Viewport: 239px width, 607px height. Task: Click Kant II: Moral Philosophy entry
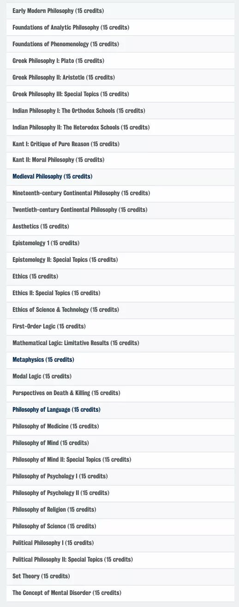coord(120,160)
